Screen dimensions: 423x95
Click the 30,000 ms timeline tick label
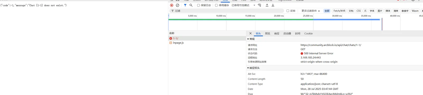(x=337, y=16)
